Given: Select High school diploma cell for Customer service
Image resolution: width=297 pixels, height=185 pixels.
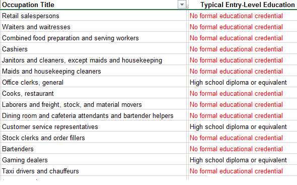Looking at the screenshot, I should point(243,127).
